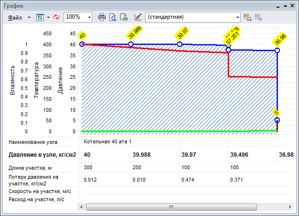This screenshot has width=299, height=216.
Task: Click the red circular arrows update icon
Action: click(x=56, y=17)
